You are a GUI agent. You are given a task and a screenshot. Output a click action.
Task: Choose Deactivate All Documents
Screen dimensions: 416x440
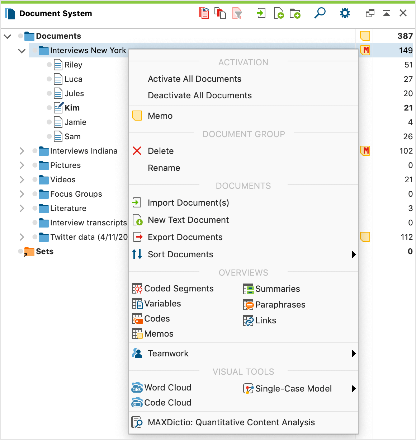[x=244, y=95]
